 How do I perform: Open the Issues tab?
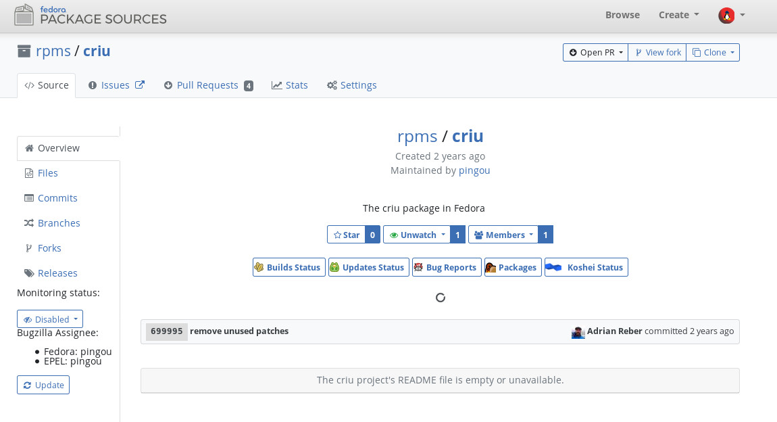pos(115,85)
